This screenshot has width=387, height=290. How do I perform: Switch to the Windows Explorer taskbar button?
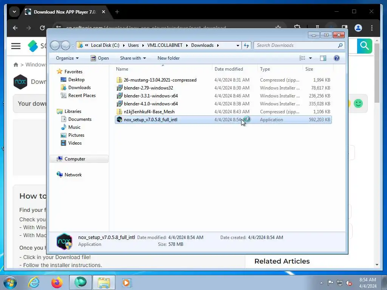click(104, 282)
